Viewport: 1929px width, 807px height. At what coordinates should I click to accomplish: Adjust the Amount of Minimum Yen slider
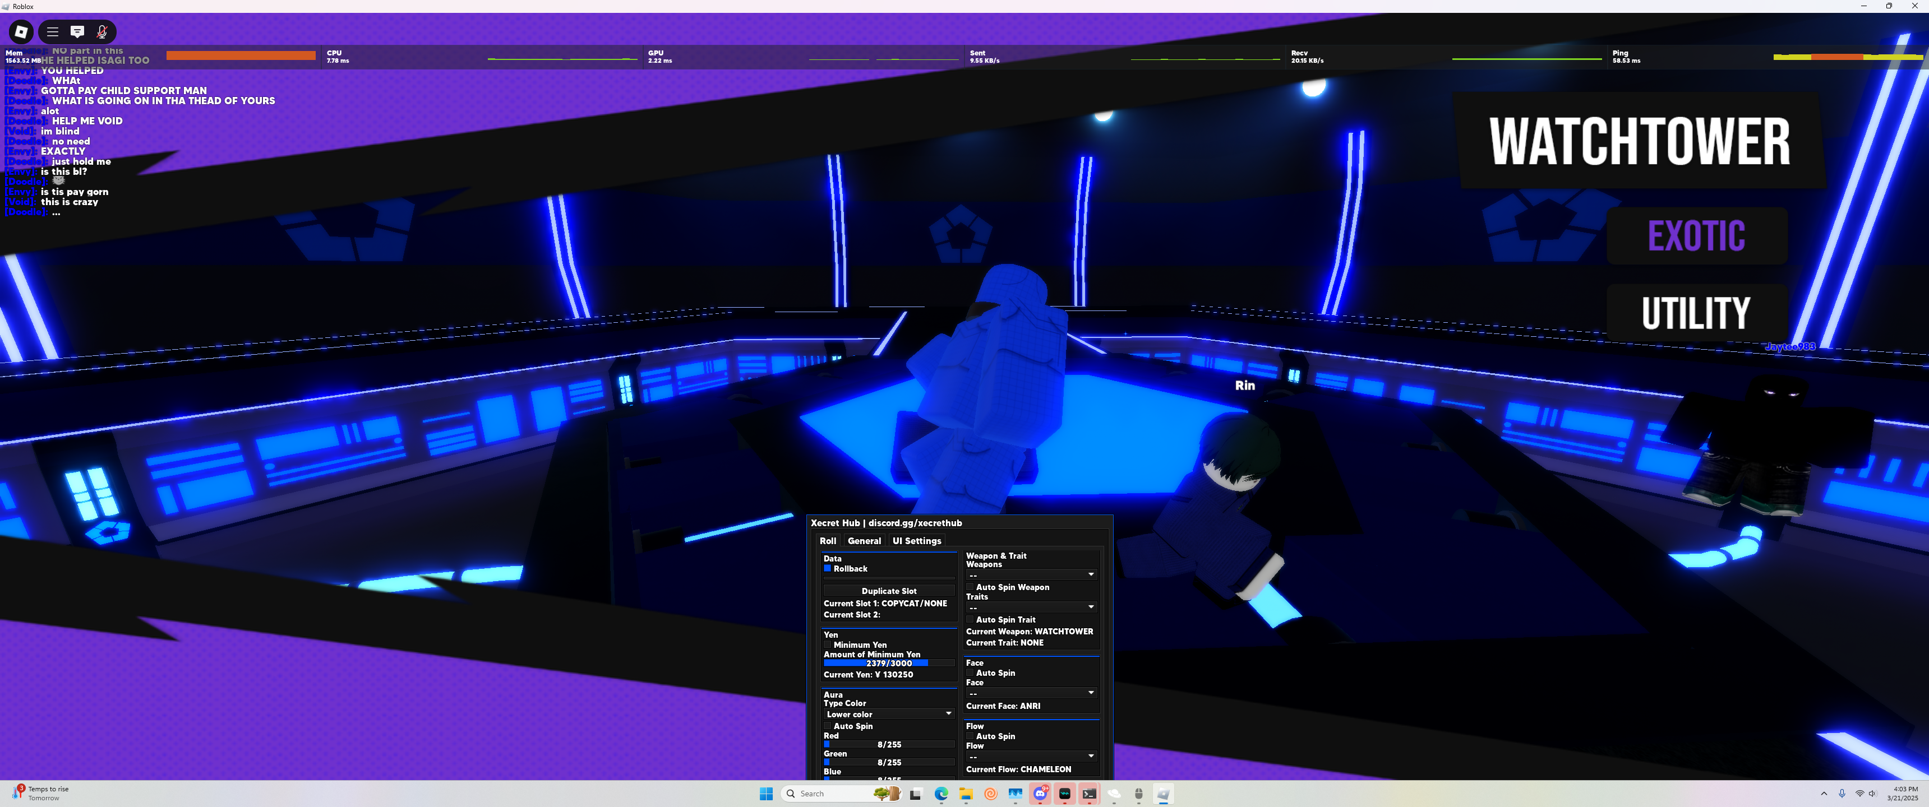pos(888,664)
